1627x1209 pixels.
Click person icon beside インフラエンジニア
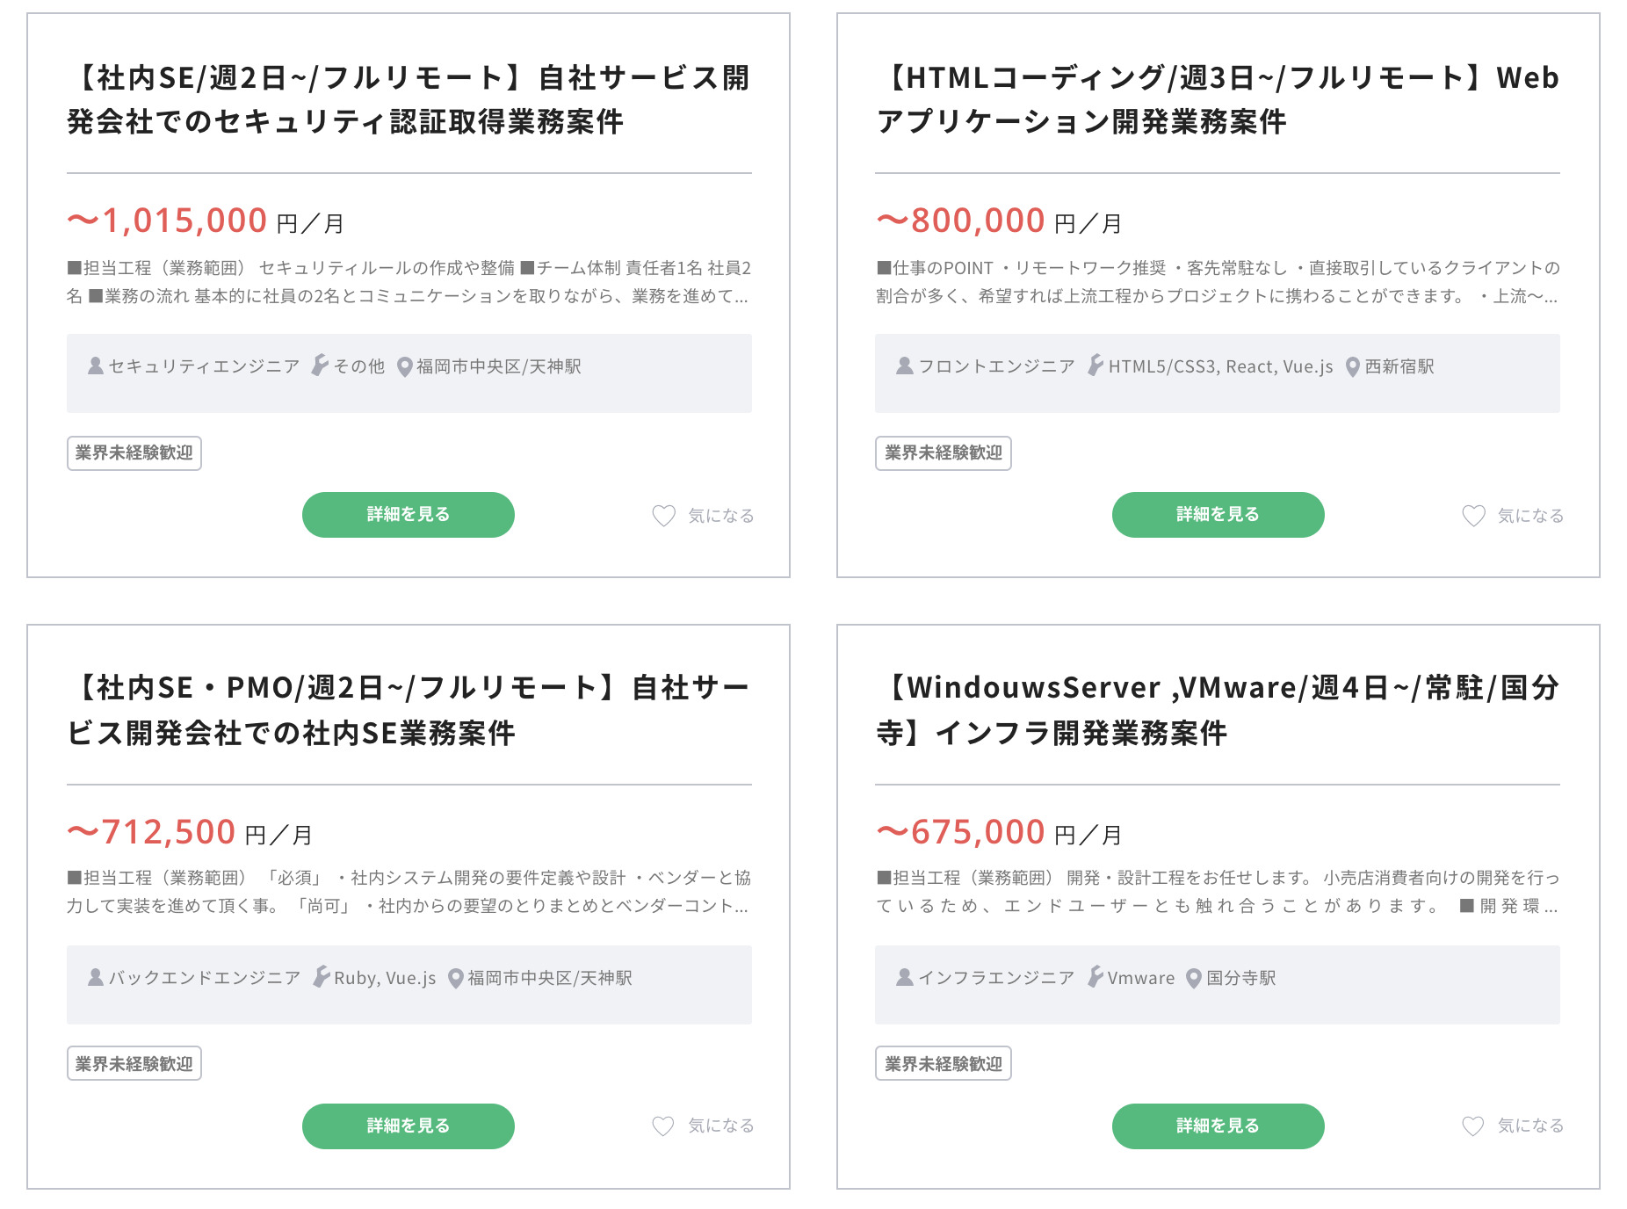(904, 977)
